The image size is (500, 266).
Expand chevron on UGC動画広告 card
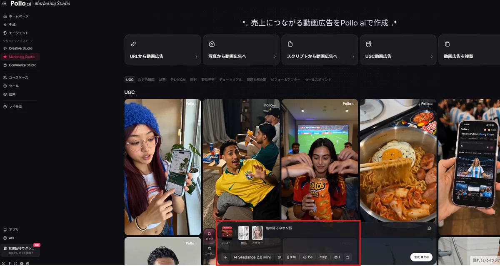point(431,57)
